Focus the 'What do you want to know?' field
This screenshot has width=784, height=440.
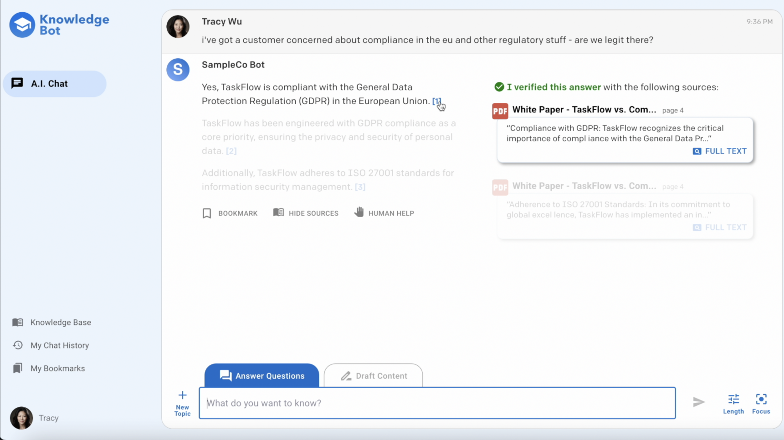pos(437,403)
